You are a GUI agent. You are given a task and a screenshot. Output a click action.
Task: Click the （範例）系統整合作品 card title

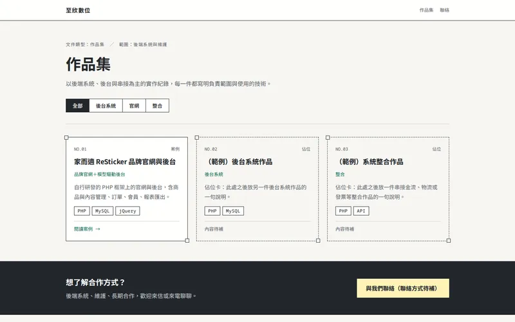pyautogui.click(x=369, y=162)
